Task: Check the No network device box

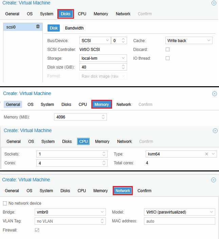Action: pyautogui.click(x=5, y=203)
